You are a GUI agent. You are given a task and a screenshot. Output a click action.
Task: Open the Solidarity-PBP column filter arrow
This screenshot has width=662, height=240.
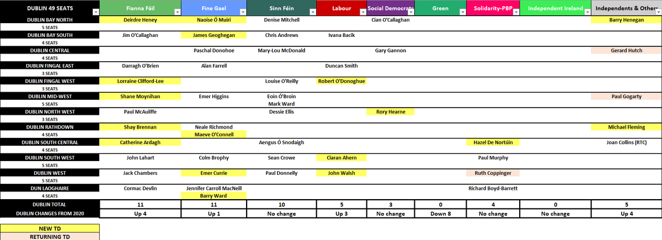click(516, 12)
